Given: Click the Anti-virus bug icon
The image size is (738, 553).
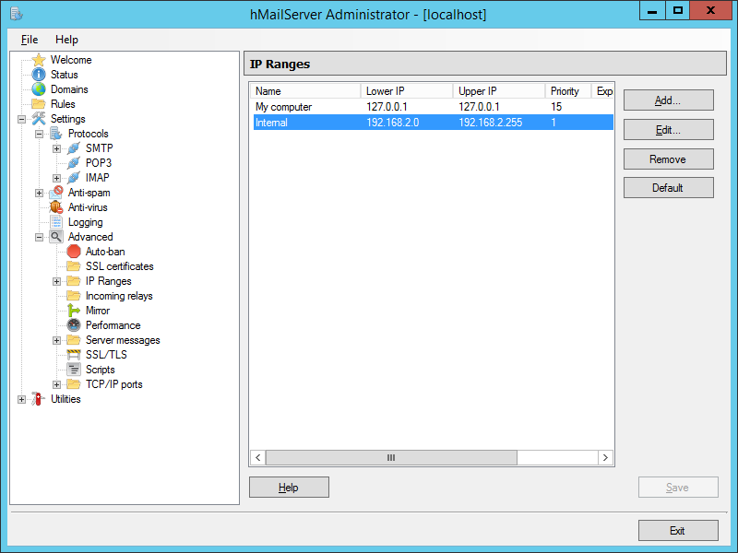Looking at the screenshot, I should click(56, 207).
